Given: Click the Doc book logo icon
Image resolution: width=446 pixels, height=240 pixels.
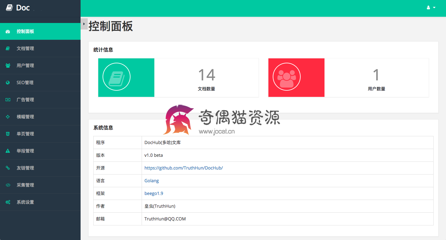Looking at the screenshot, I should coord(10,8).
